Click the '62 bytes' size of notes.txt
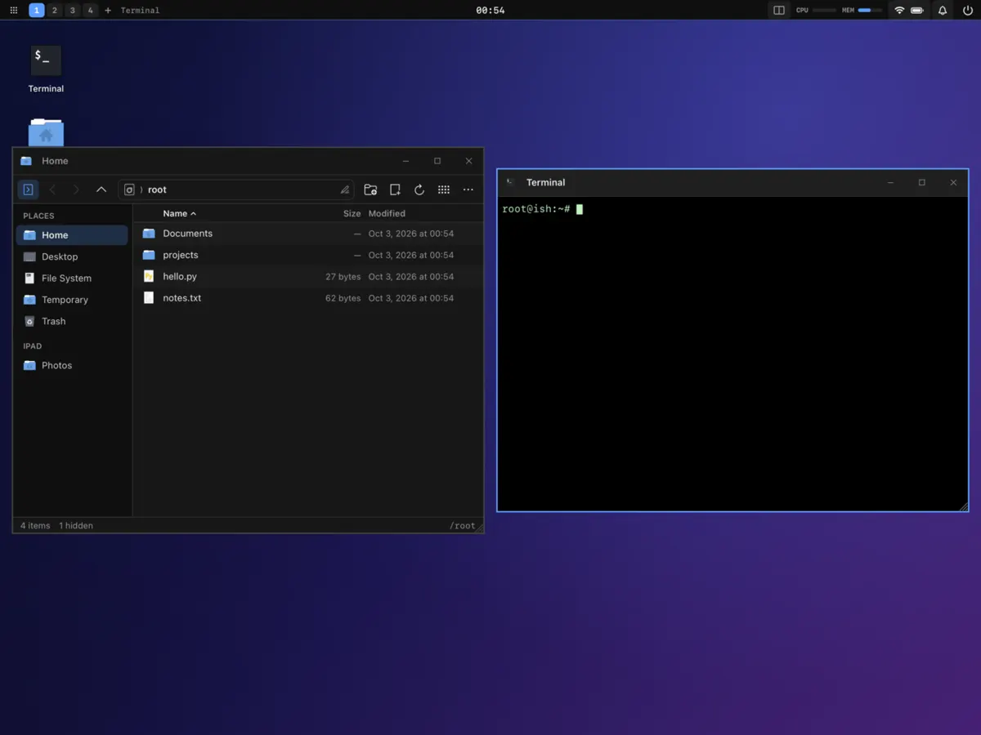Viewport: 981px width, 735px height. 343,298
